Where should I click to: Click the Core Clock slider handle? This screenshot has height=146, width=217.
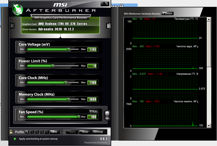click(x=66, y=83)
